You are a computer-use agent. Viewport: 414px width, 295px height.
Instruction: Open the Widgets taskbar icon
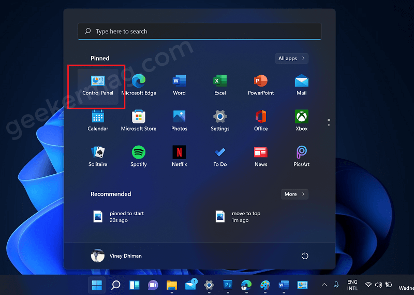click(135, 285)
